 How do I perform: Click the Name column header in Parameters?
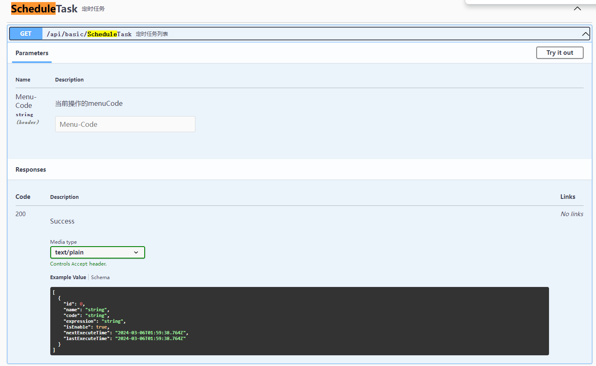click(23, 80)
